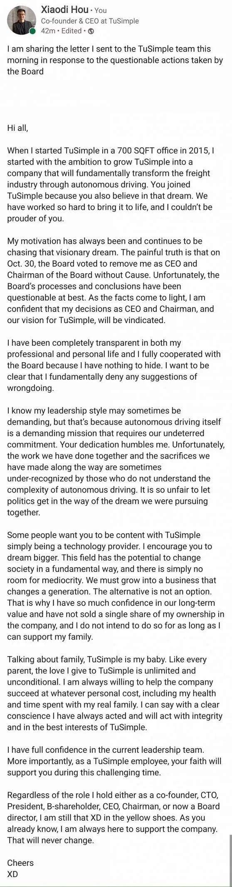Image resolution: width=232 pixels, height=887 pixels.
Task: Click paragraph starting Some people want you
Action: (116, 586)
